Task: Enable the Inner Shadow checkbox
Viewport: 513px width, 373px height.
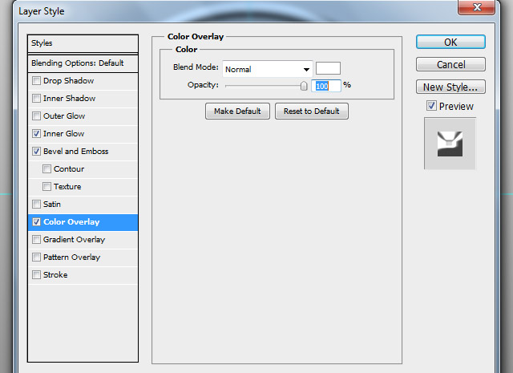Action: point(36,98)
